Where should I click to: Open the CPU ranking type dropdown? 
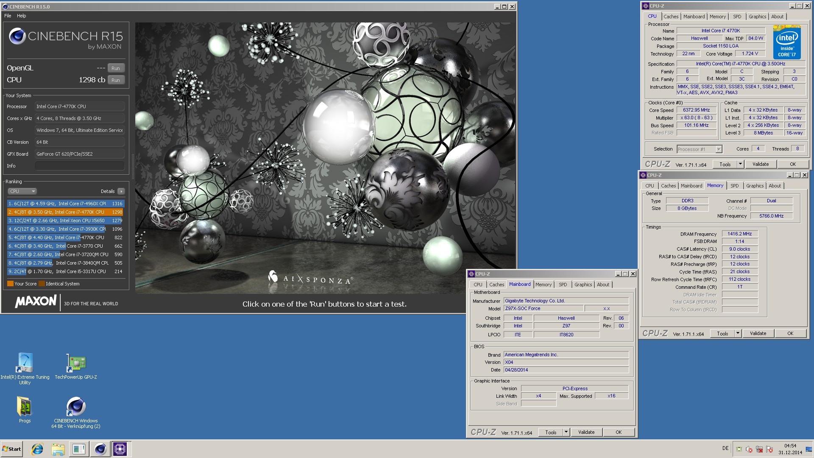tap(22, 191)
